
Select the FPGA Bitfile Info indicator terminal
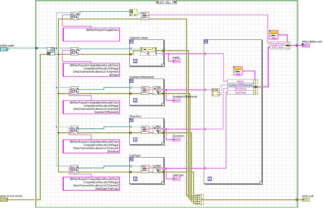click(306, 45)
